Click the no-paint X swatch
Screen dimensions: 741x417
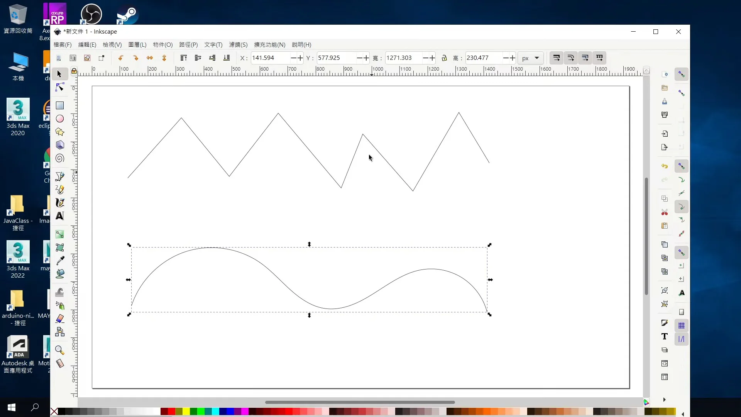[x=54, y=412]
